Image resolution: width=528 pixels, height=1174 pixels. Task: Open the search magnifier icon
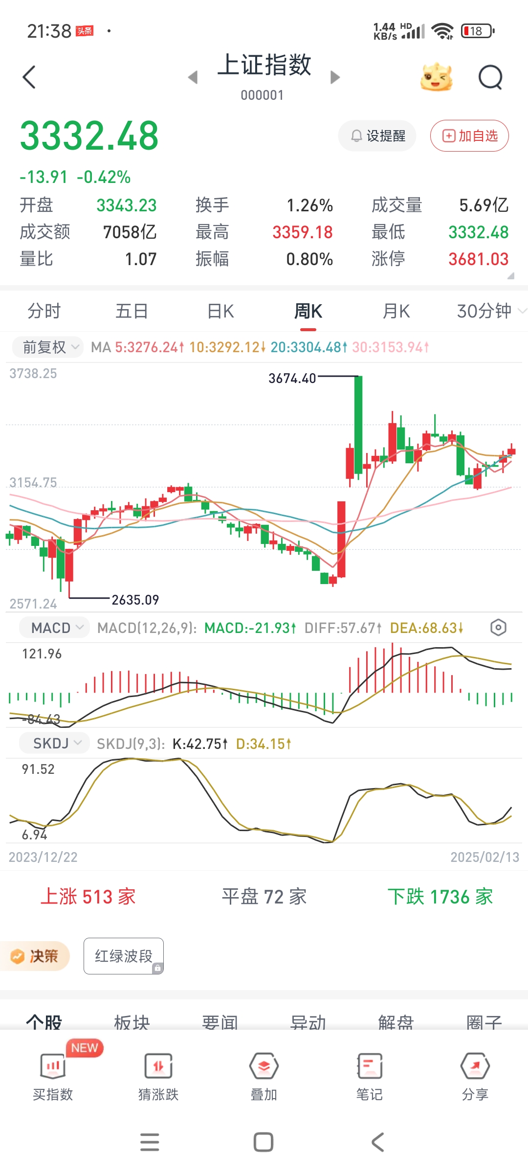(490, 77)
